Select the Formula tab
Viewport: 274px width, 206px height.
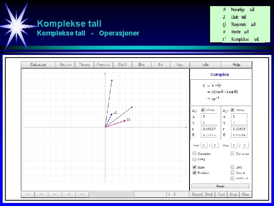104,64
